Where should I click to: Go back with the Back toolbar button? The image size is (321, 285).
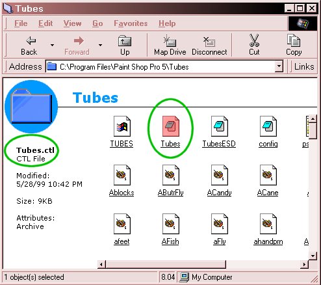tap(29, 46)
